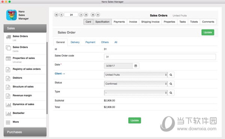This screenshot has width=225, height=139.
Task: Open Properties of sales icon
Action: 8,59
